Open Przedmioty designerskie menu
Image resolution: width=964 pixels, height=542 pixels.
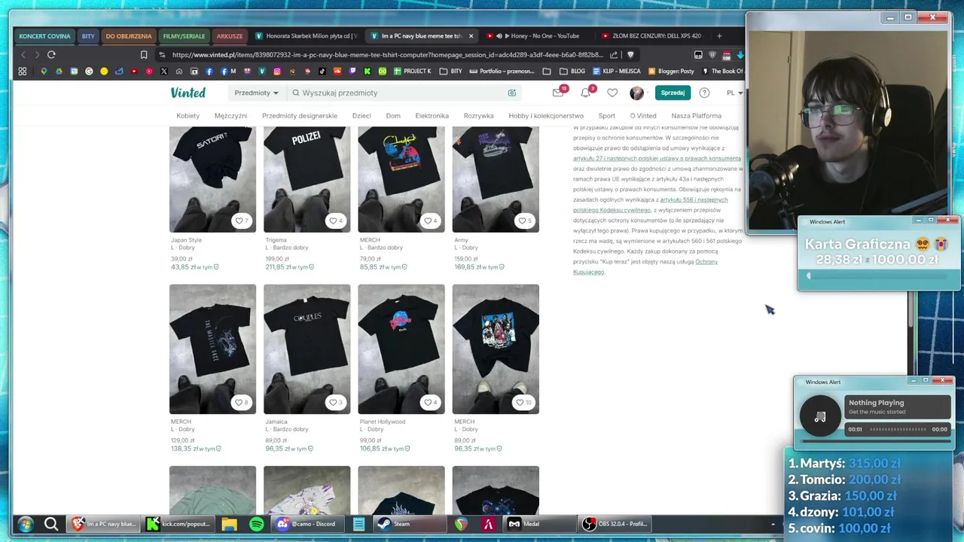(300, 116)
